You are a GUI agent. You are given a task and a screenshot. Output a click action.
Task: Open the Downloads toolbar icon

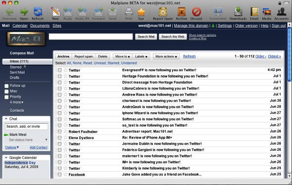[238, 12]
